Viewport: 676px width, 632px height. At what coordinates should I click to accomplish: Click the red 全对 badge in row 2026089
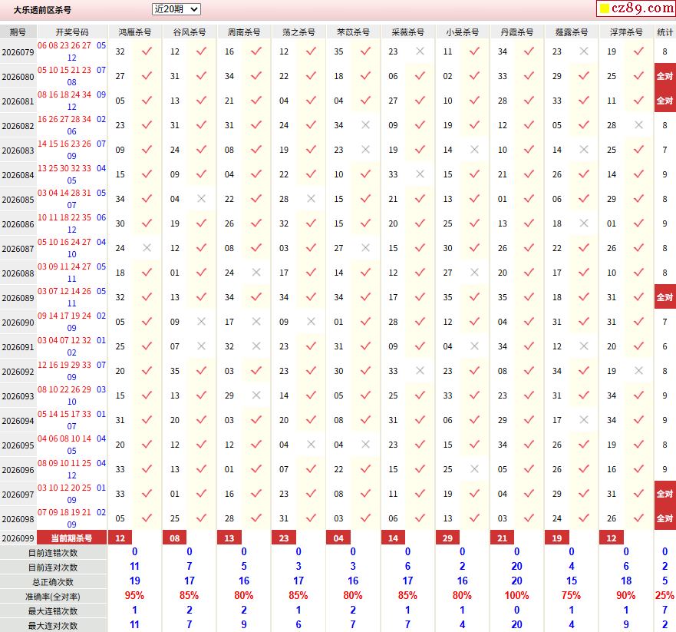point(664,297)
